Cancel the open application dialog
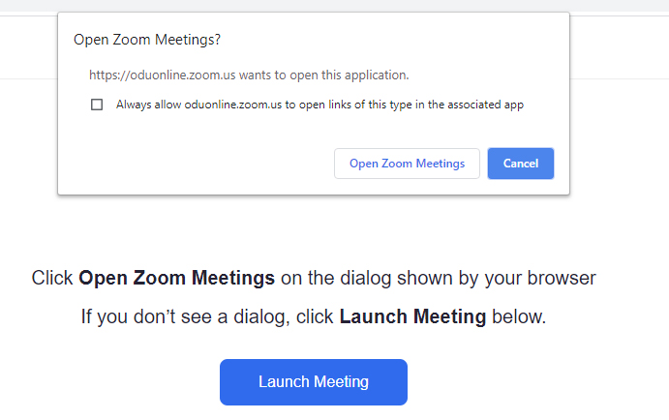Viewport: 669px width, 420px height. click(x=520, y=164)
